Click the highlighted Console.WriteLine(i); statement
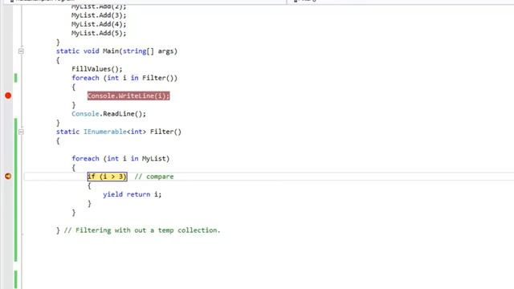 coord(128,96)
